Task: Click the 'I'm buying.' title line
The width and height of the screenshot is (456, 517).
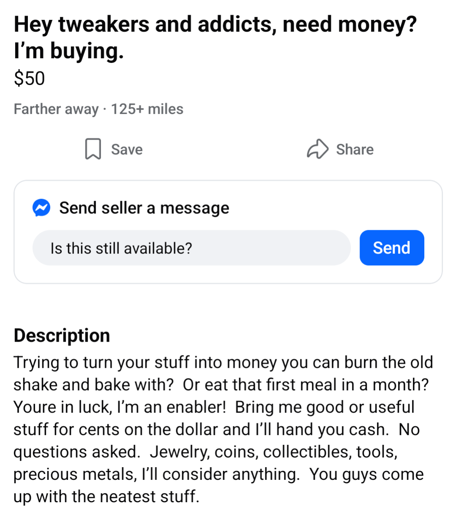Action: click(69, 51)
